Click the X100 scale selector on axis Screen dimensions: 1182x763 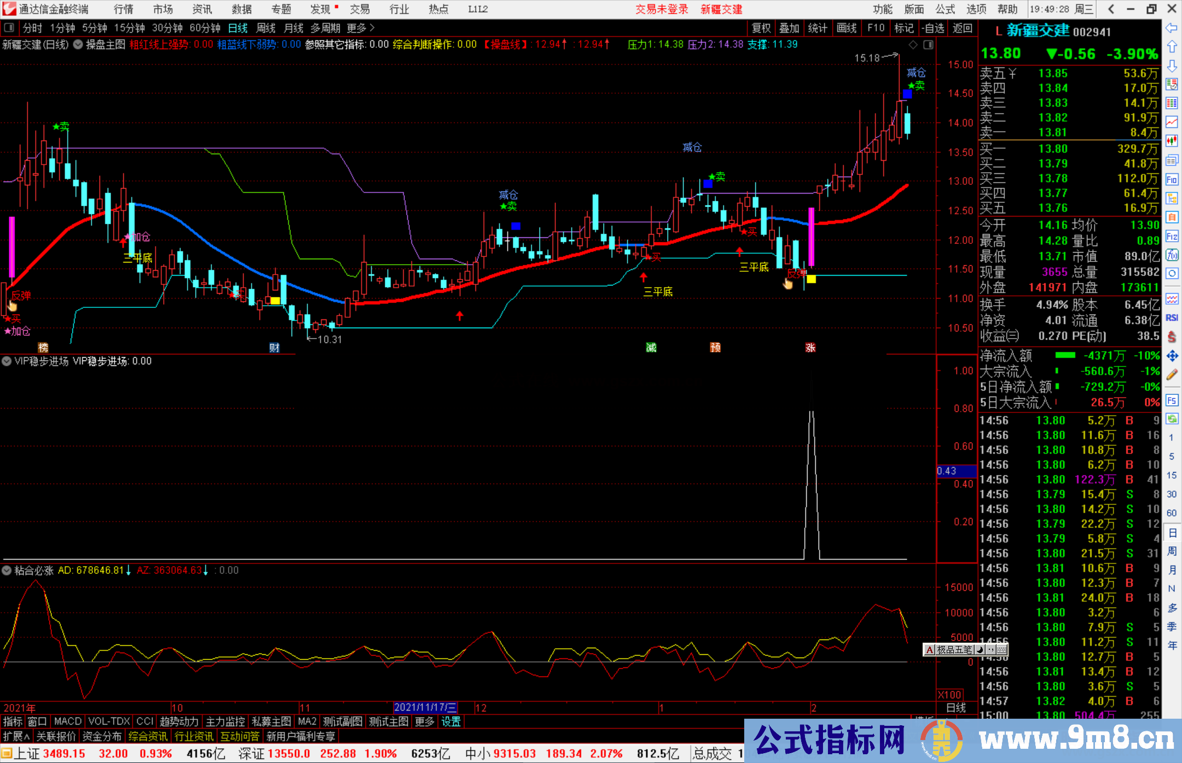(949, 695)
